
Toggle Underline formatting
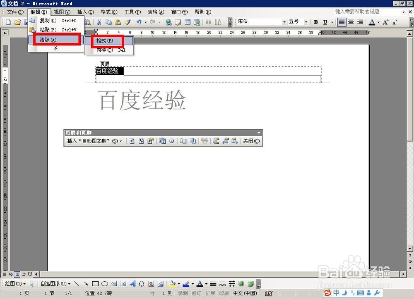pos(325,22)
